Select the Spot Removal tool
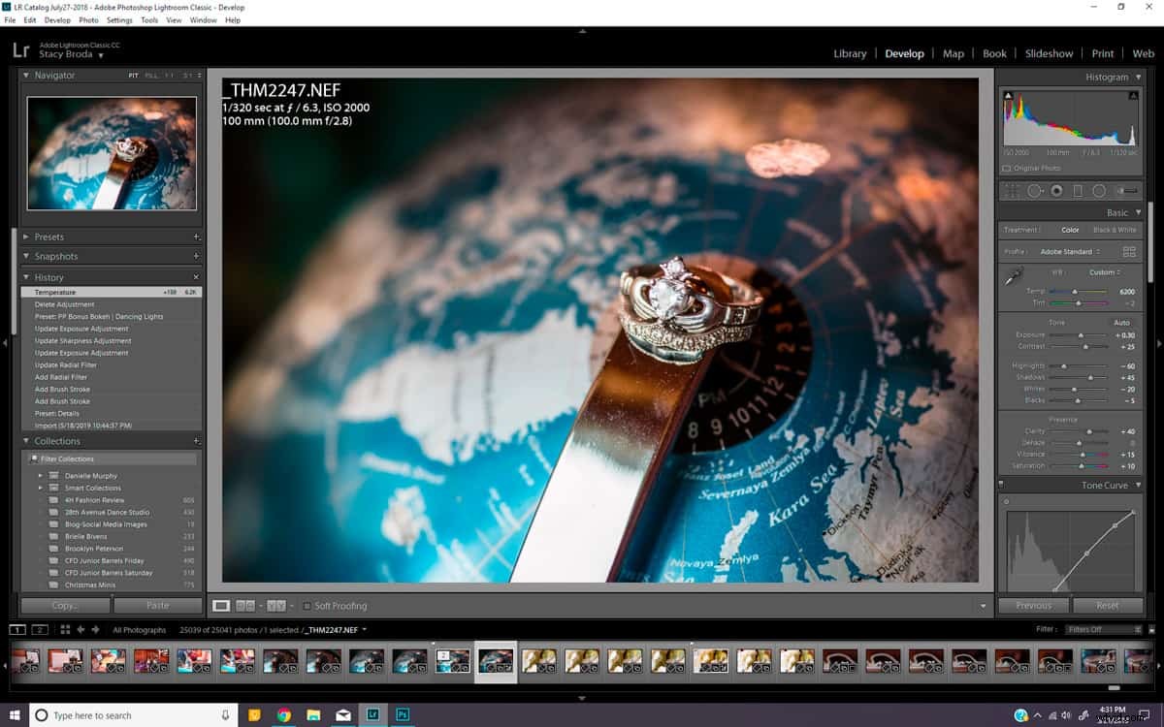 (x=1034, y=190)
